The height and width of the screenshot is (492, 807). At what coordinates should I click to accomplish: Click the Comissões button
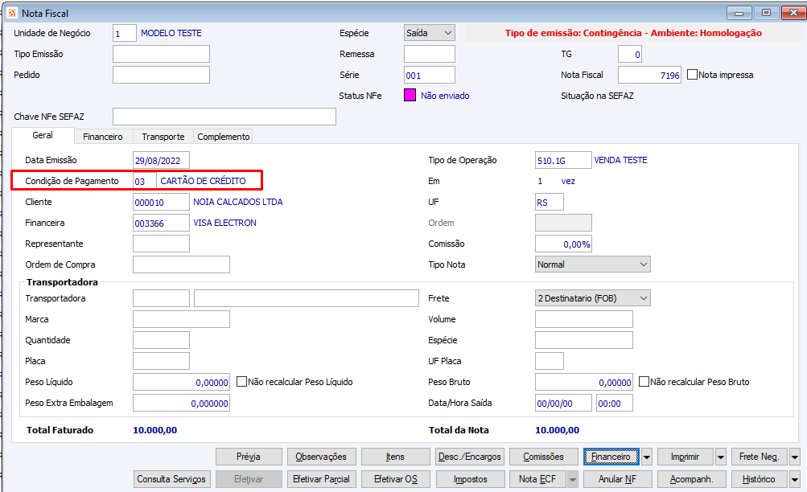(x=543, y=457)
